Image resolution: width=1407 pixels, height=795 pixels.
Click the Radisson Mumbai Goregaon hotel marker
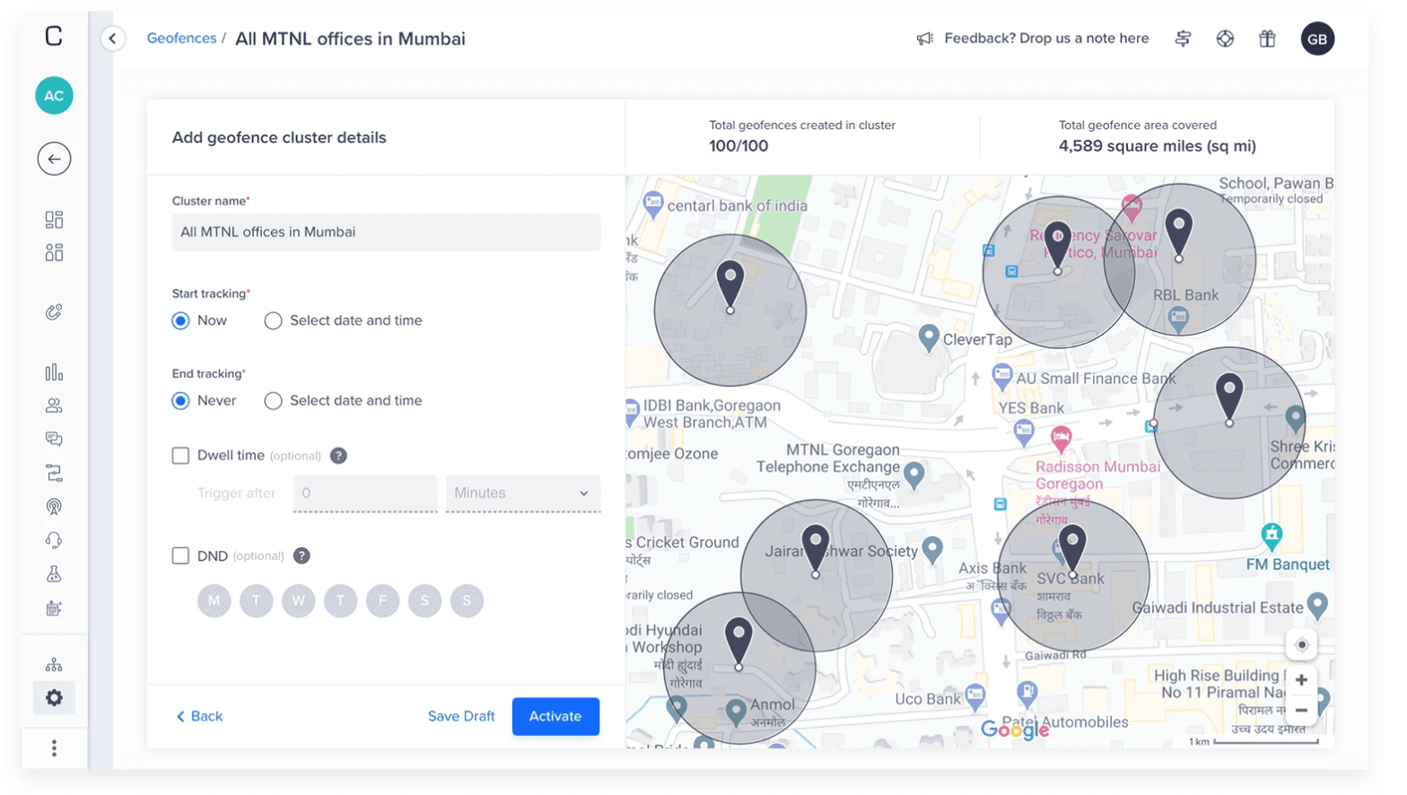click(x=1062, y=439)
